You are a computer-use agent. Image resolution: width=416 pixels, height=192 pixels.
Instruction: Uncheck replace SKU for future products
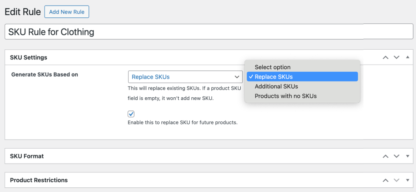[x=131, y=114]
